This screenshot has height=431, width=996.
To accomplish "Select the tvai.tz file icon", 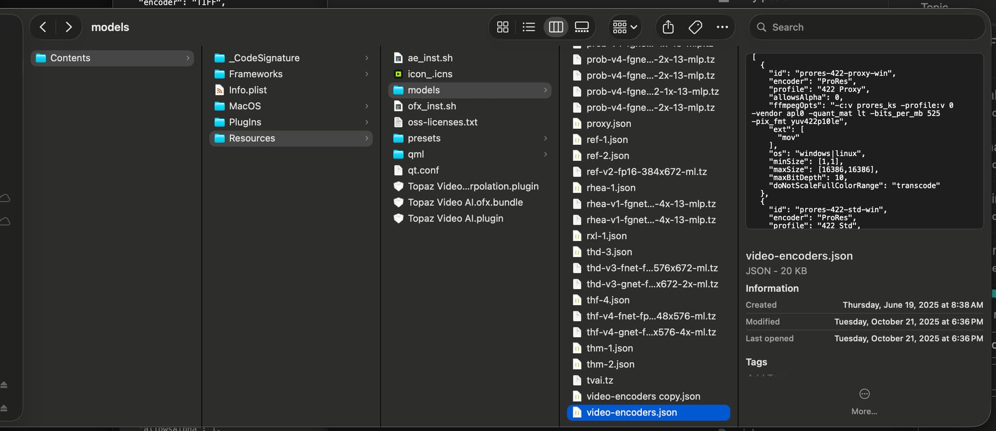I will coord(577,381).
